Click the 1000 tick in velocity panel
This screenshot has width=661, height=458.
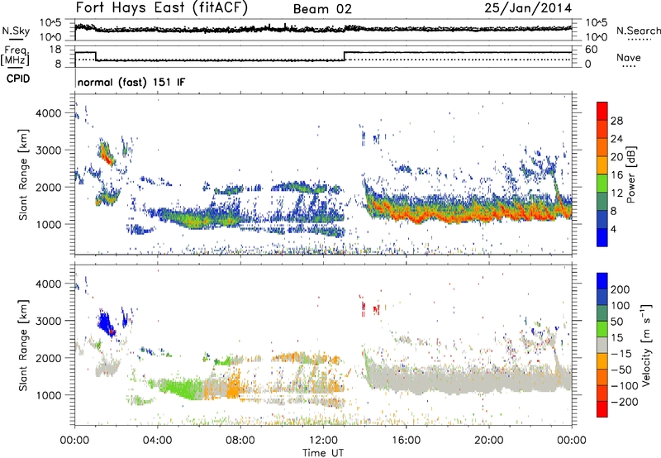49,395
